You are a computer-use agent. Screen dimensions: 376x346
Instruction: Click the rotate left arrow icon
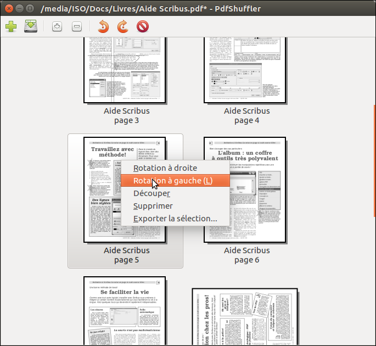(103, 26)
